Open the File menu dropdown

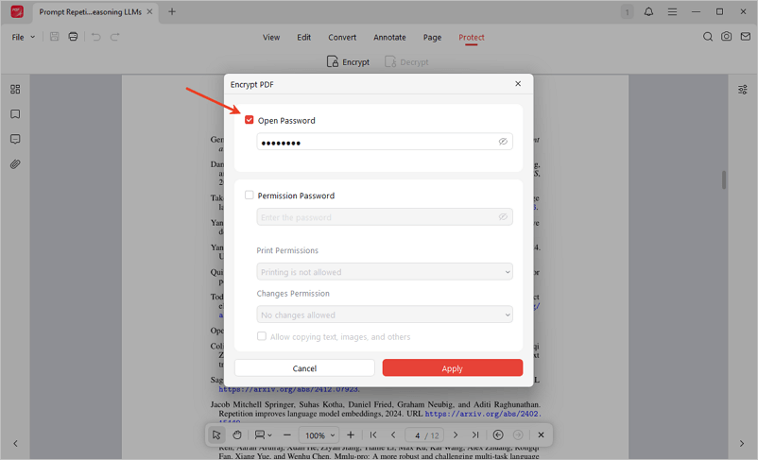(x=24, y=37)
